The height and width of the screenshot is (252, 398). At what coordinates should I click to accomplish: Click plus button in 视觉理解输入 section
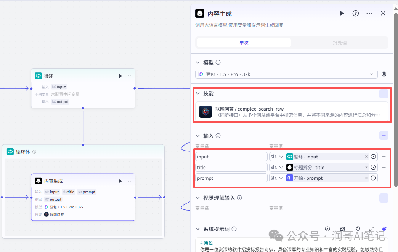384,198
